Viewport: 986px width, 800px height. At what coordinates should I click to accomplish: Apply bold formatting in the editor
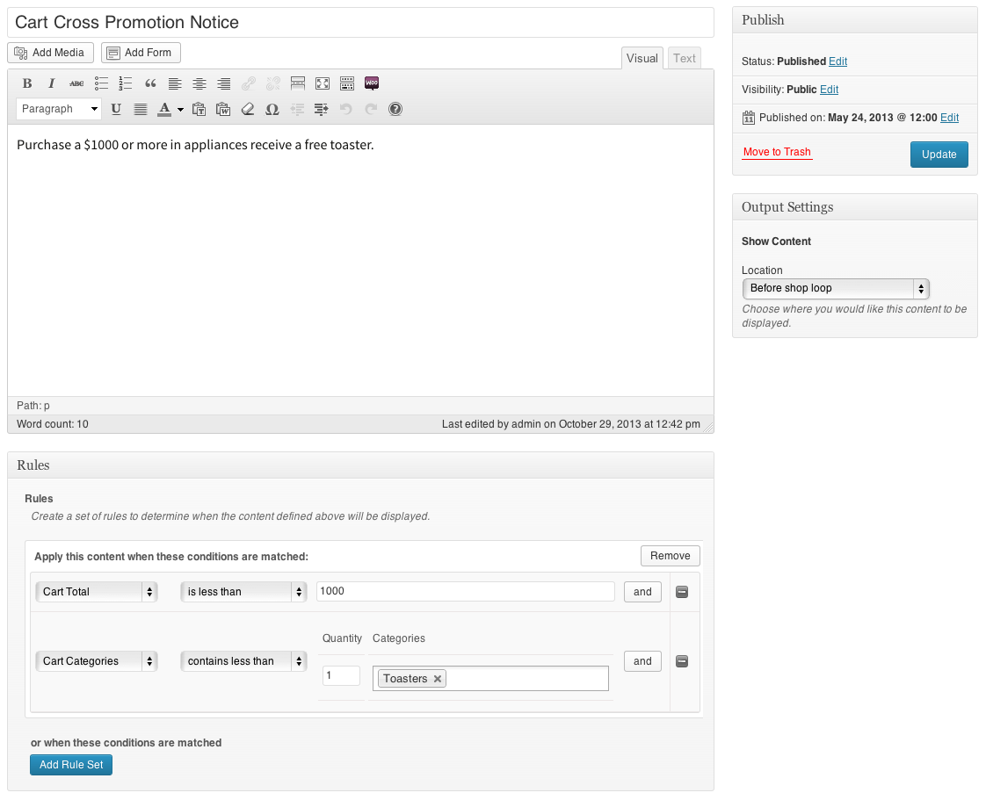click(27, 83)
